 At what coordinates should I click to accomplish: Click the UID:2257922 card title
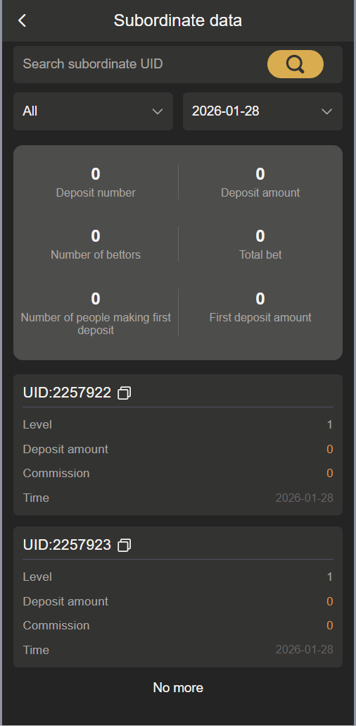pos(67,393)
